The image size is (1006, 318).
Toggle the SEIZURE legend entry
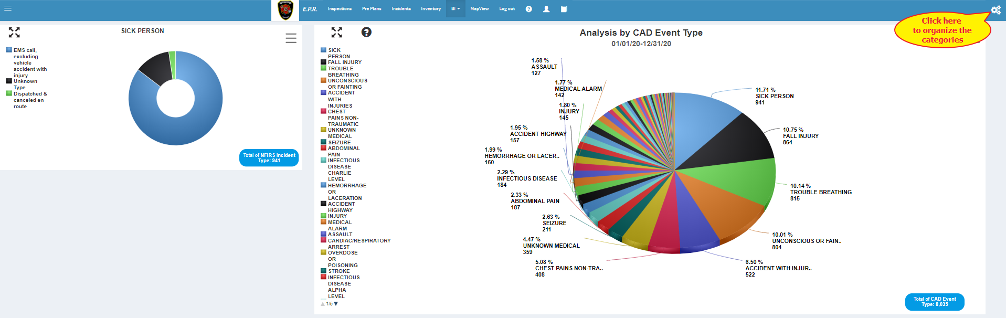click(336, 142)
